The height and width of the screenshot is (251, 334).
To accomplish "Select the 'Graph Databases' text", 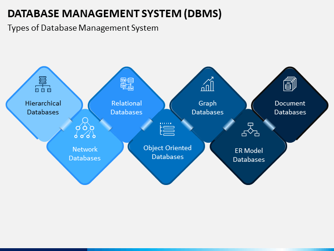I will (207, 107).
